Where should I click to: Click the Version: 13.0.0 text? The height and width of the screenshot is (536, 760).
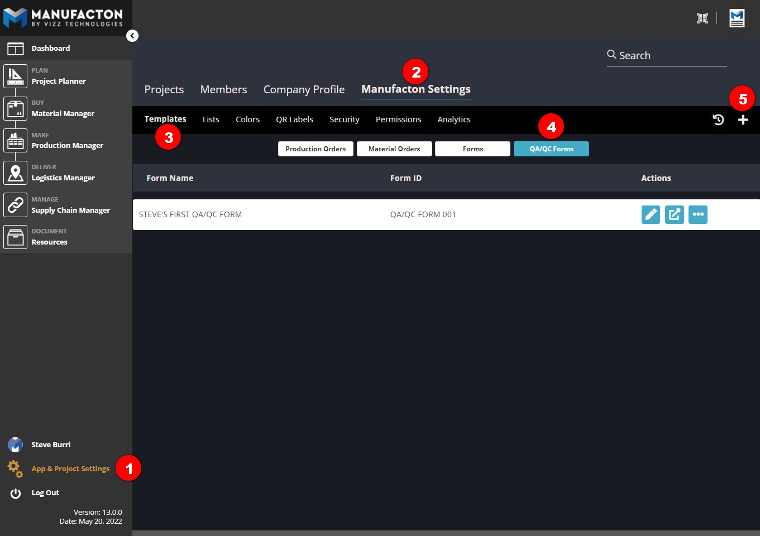[x=98, y=513]
